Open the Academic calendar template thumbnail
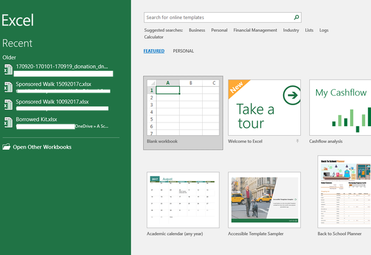 click(183, 200)
